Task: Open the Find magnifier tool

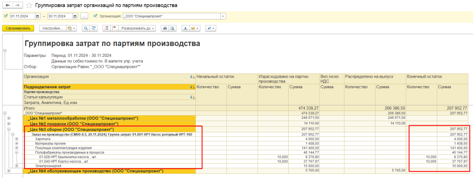Action: (86, 28)
